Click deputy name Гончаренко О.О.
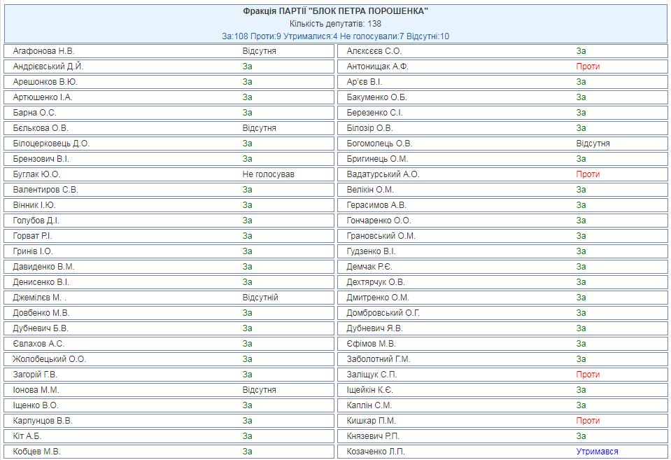 tap(379, 221)
